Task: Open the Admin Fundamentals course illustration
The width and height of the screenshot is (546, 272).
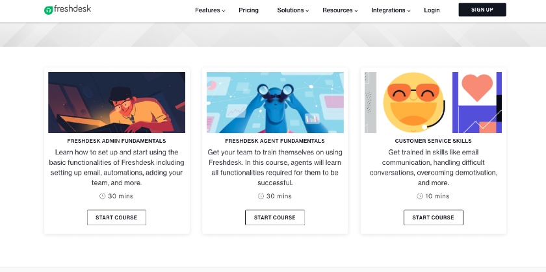Action: coord(116,103)
